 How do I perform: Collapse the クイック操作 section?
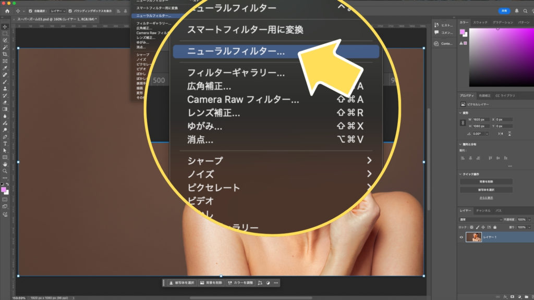[x=460, y=174]
